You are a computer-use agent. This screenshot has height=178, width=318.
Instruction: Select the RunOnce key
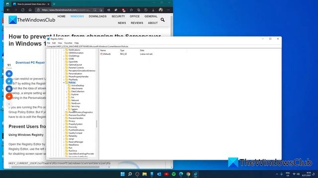73,151
